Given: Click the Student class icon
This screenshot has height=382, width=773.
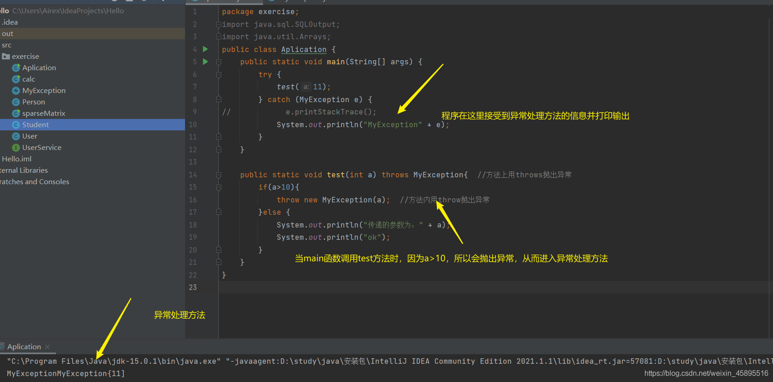Looking at the screenshot, I should tap(16, 124).
